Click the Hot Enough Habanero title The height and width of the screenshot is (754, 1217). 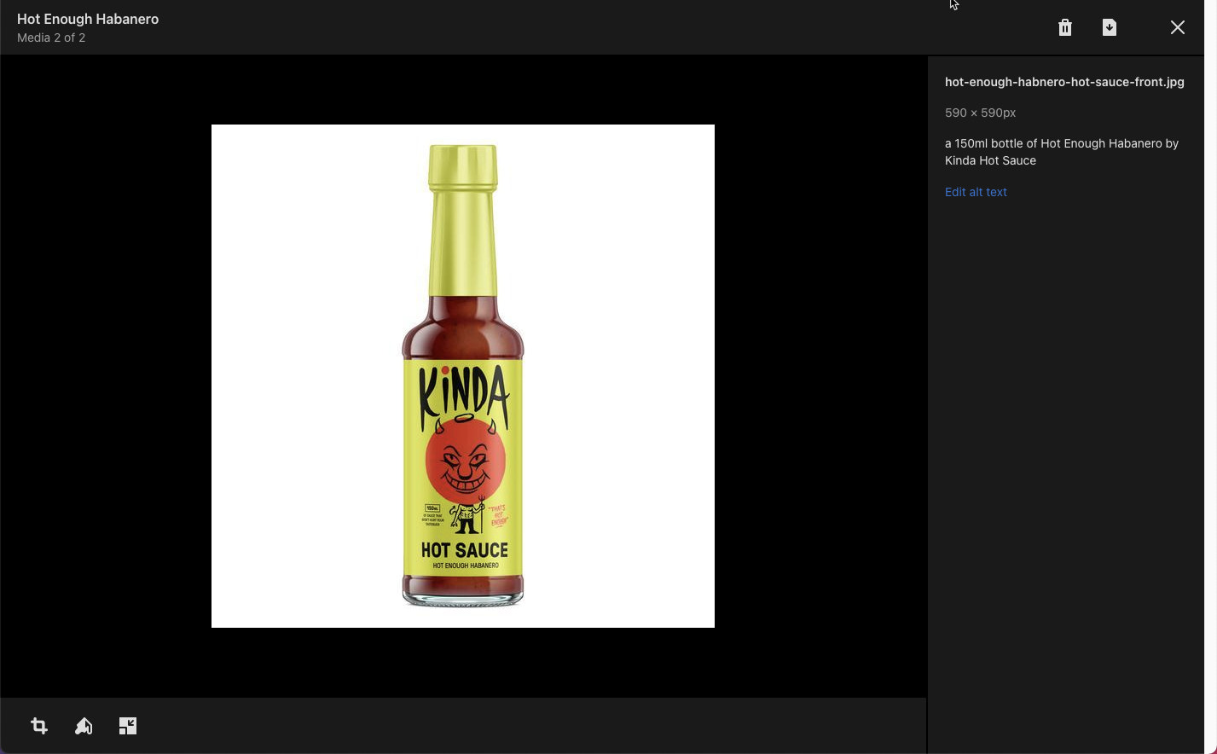88,19
